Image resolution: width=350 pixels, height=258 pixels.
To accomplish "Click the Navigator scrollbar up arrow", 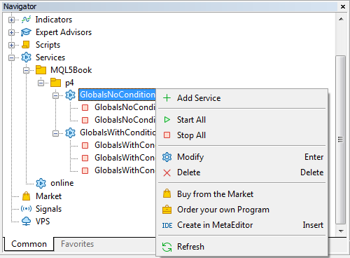I will pyautogui.click(x=341, y=19).
